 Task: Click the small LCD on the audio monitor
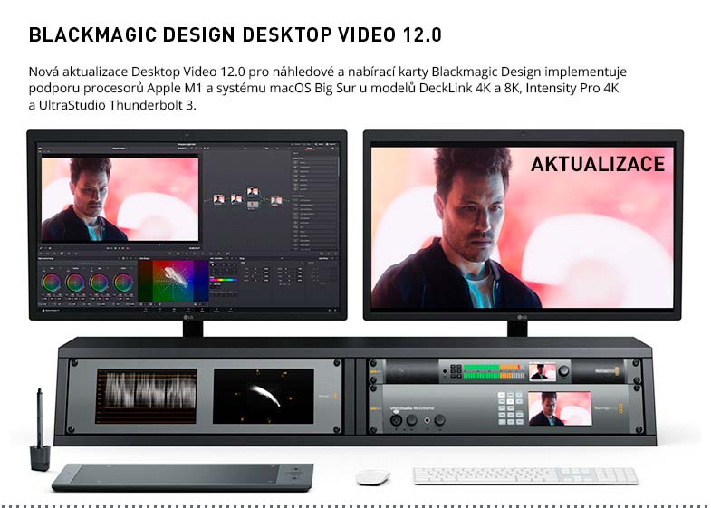(543, 371)
